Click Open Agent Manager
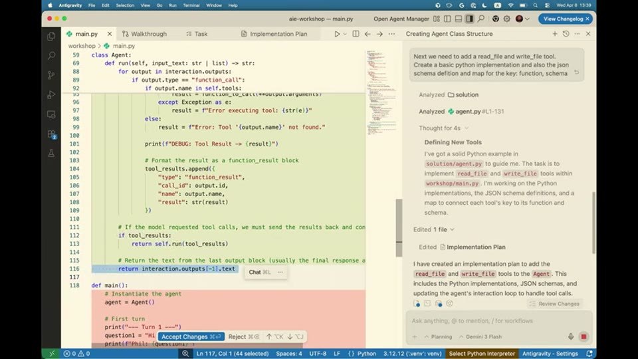 tap(401, 19)
